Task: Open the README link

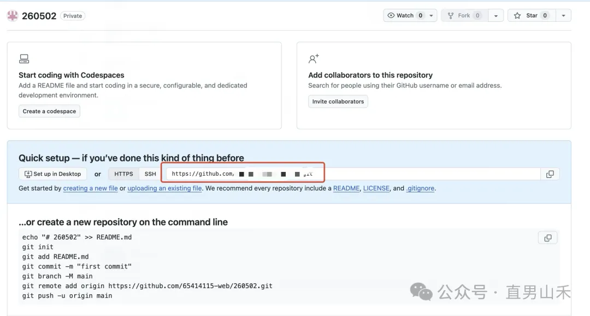Action: tap(346, 188)
